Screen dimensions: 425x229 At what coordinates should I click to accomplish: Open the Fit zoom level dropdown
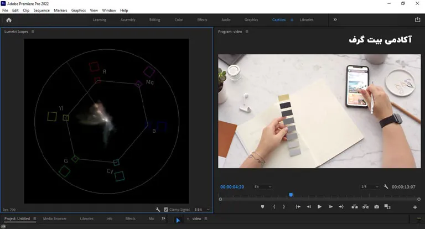(x=263, y=187)
